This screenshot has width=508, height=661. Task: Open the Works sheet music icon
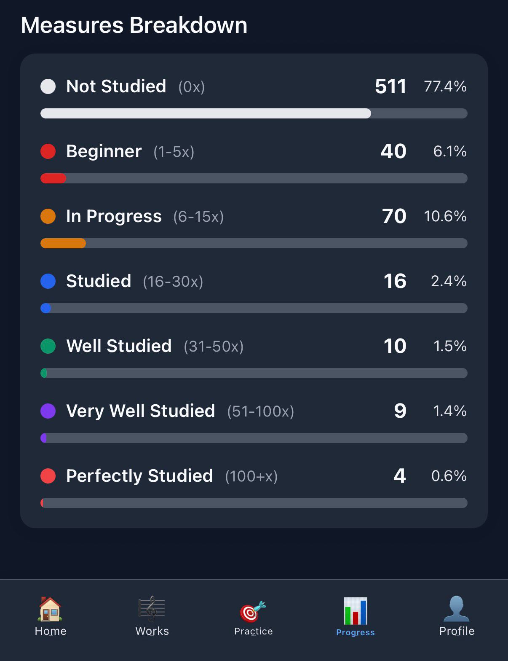152,609
